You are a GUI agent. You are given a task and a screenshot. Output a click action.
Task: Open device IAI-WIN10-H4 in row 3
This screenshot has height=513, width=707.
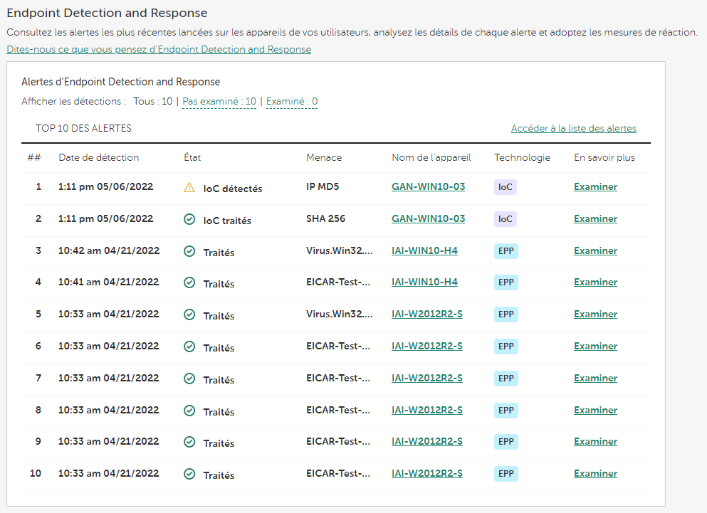pos(424,250)
